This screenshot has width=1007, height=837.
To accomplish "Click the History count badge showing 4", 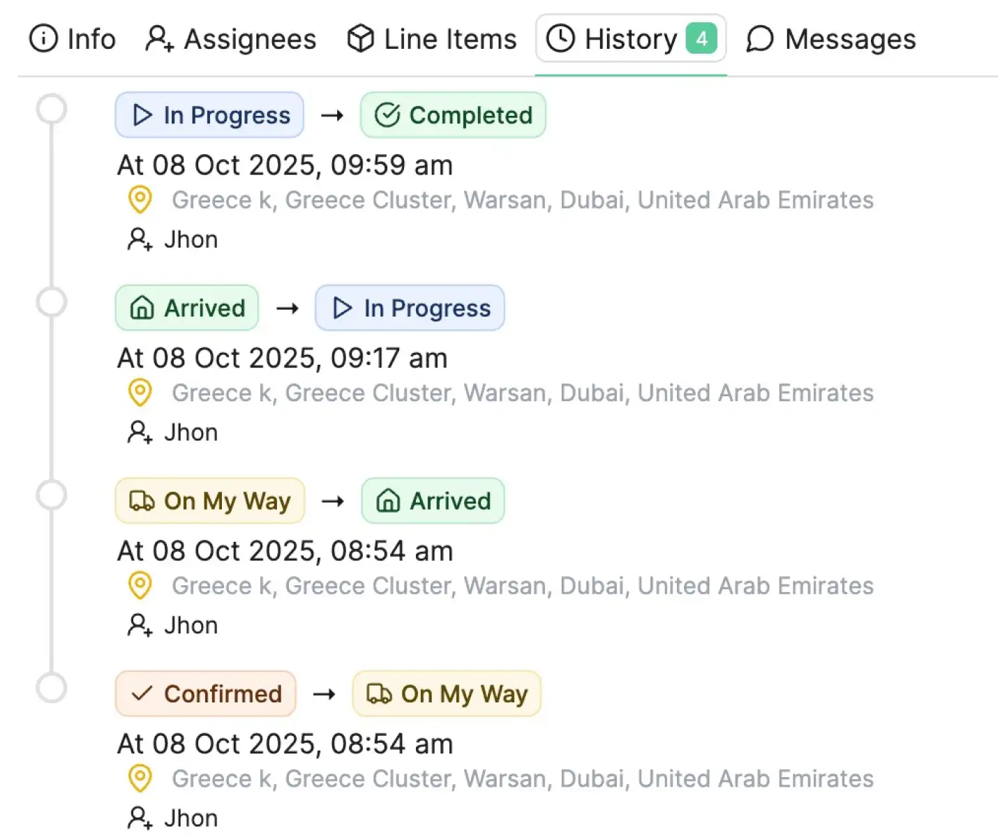I will click(701, 39).
